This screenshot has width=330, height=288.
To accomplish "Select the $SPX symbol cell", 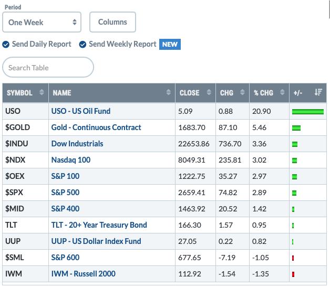I will (25, 193).
